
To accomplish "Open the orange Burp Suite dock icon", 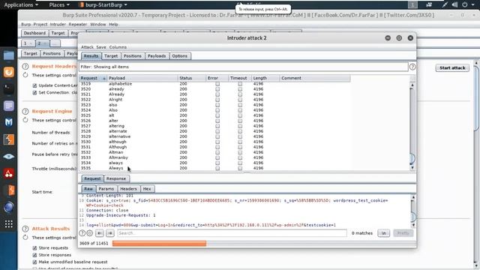I will [x=8, y=139].
